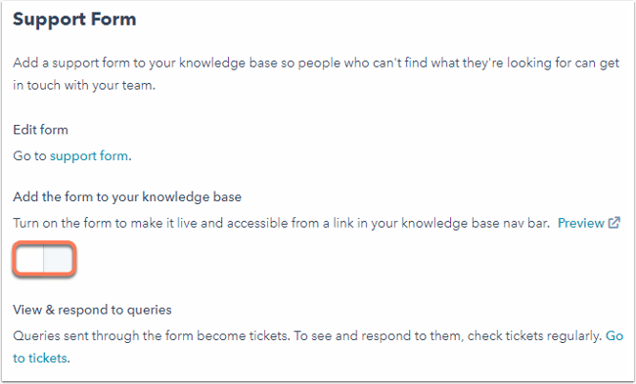Follow the 'to tickets.' link text
636x384 pixels.
point(41,358)
